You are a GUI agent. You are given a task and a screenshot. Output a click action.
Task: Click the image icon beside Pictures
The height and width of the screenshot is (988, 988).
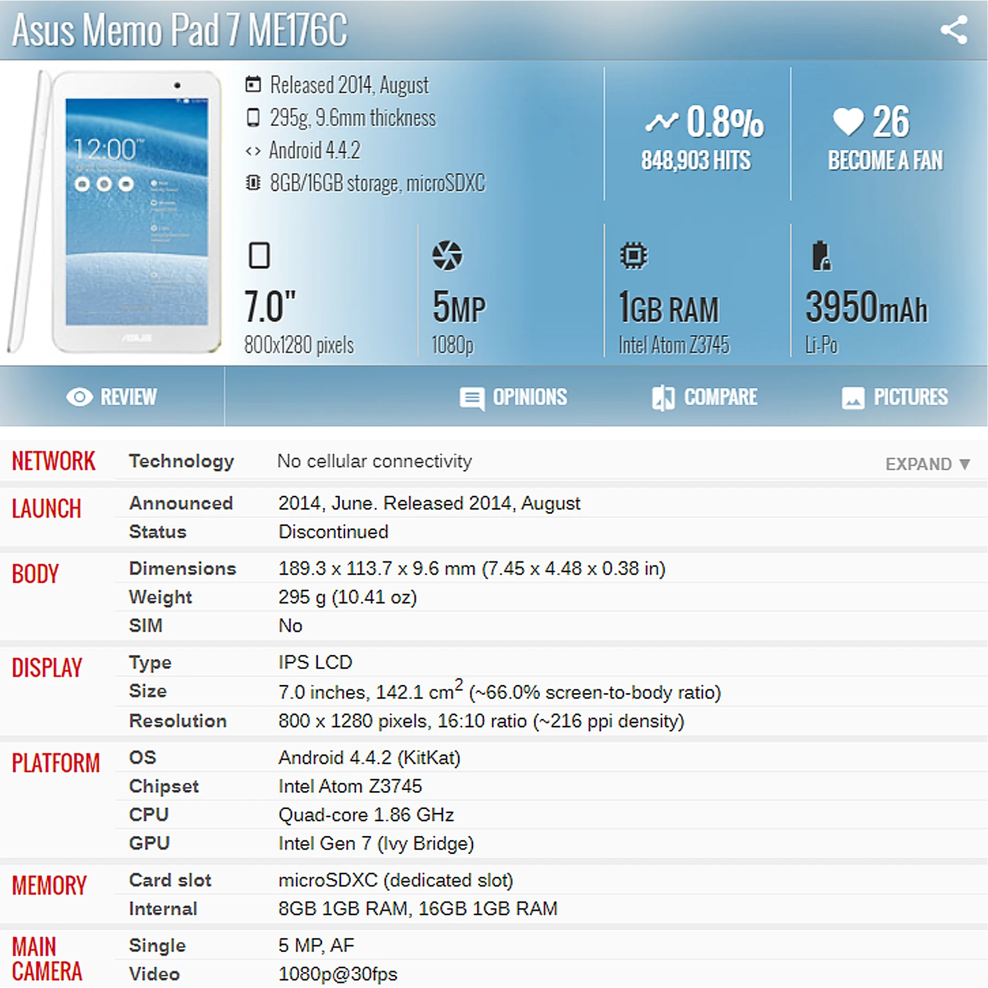[853, 398]
